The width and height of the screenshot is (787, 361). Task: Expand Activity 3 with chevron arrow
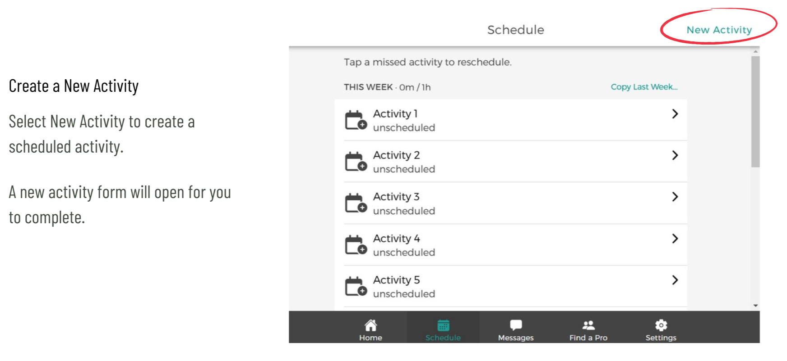coord(675,197)
